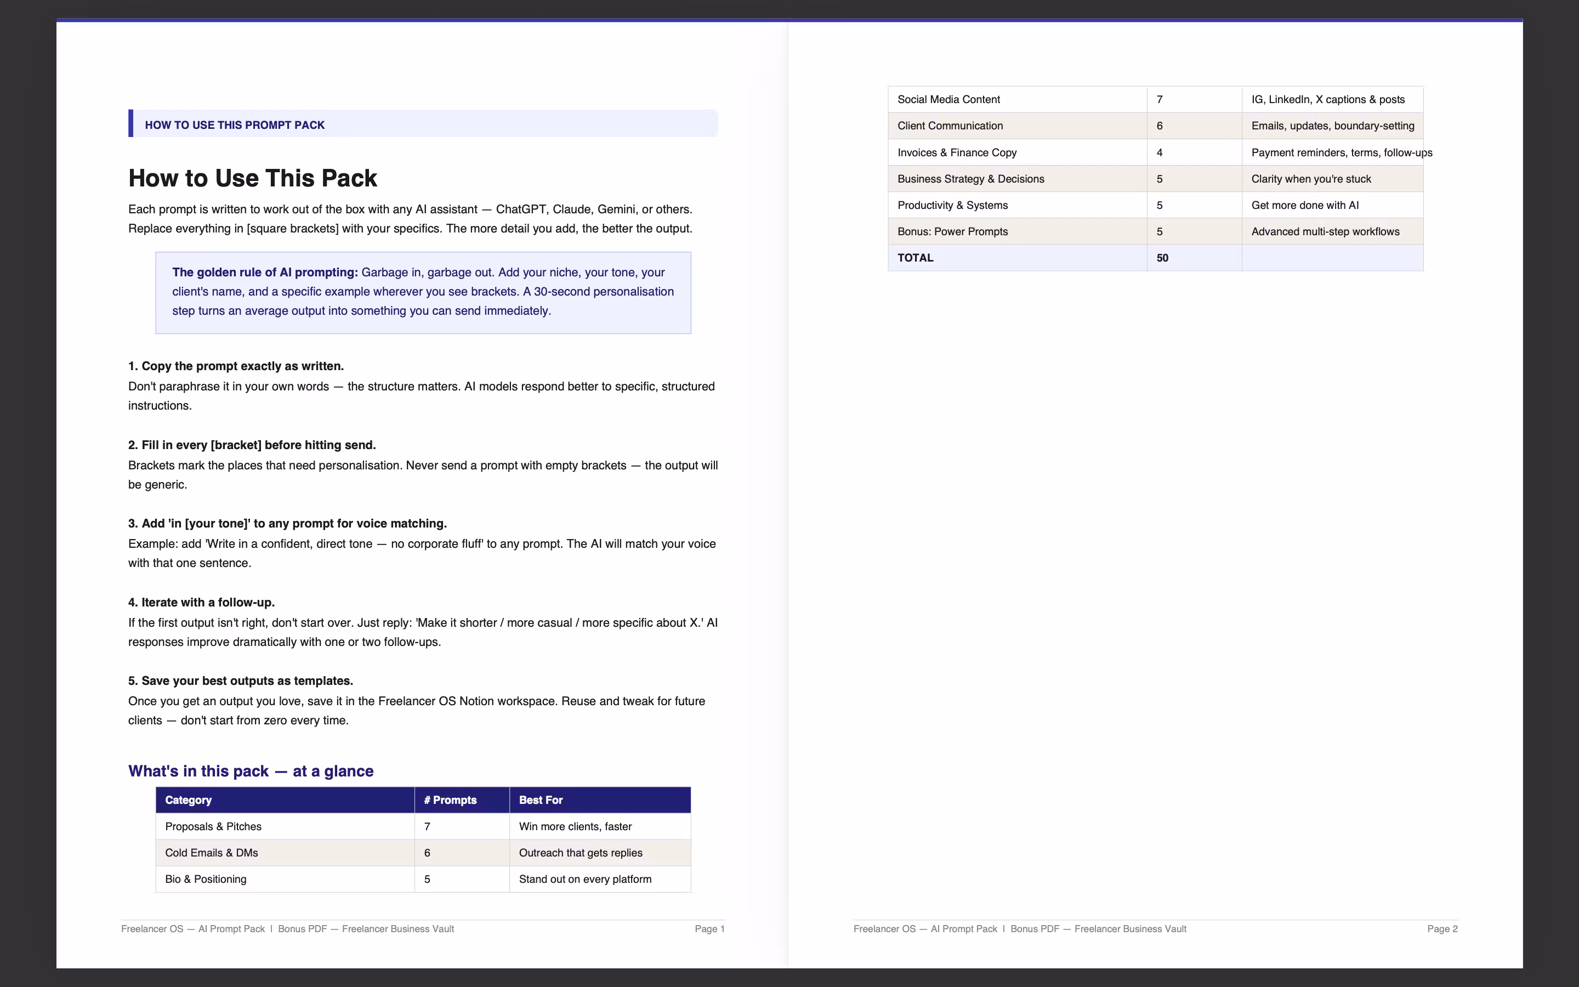Click 'Win more clients, faster' cell
1579x987 pixels.
coord(600,826)
